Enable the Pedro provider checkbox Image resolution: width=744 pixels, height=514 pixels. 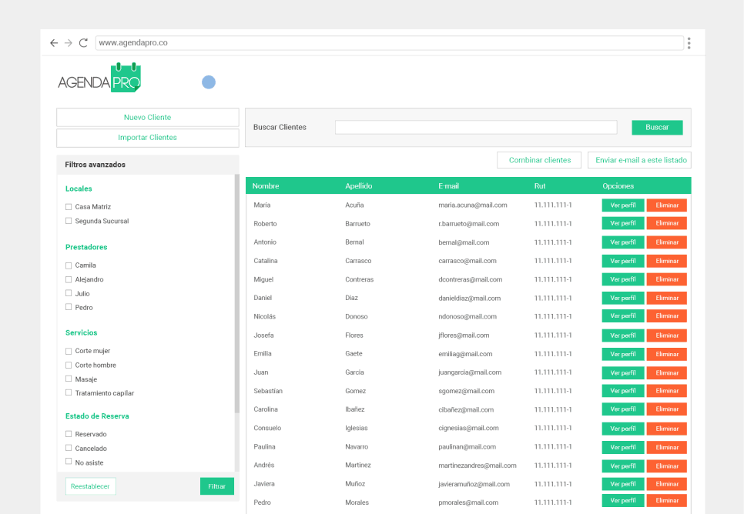pos(69,307)
